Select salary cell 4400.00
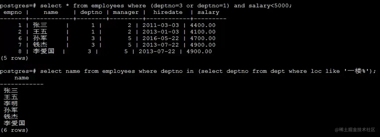Viewport: 380px width, 137px height. pos(203,25)
